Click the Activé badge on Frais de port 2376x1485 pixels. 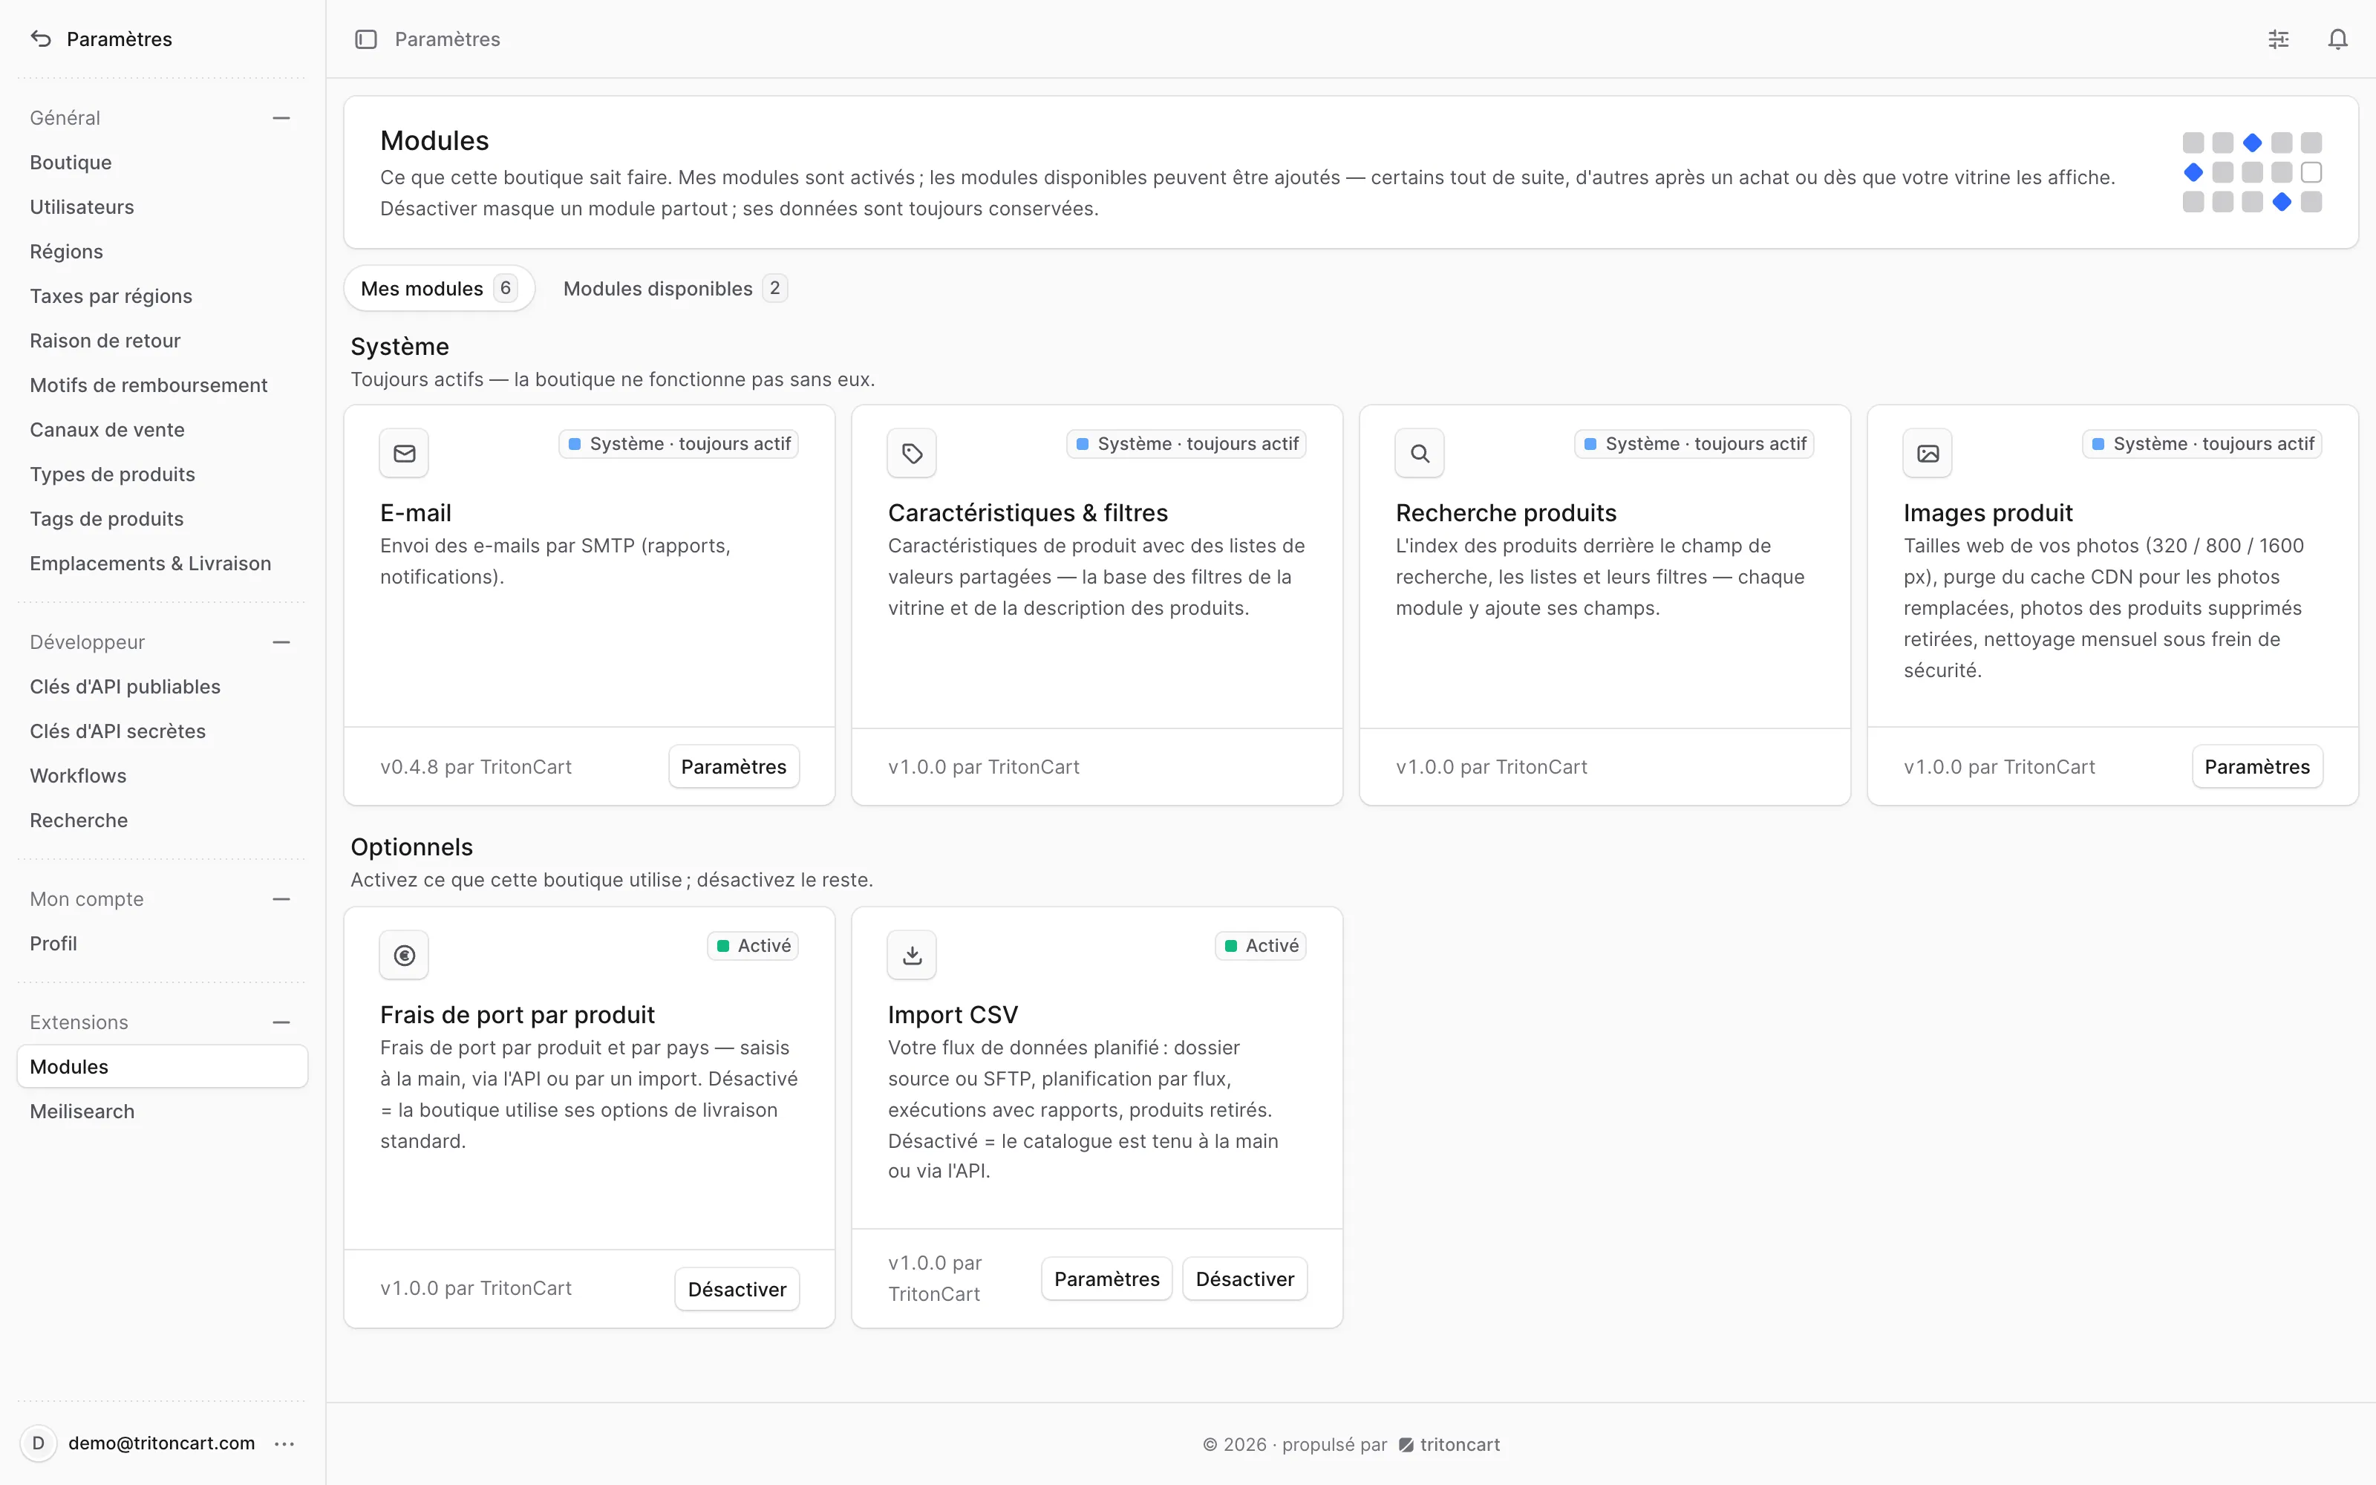(x=753, y=946)
